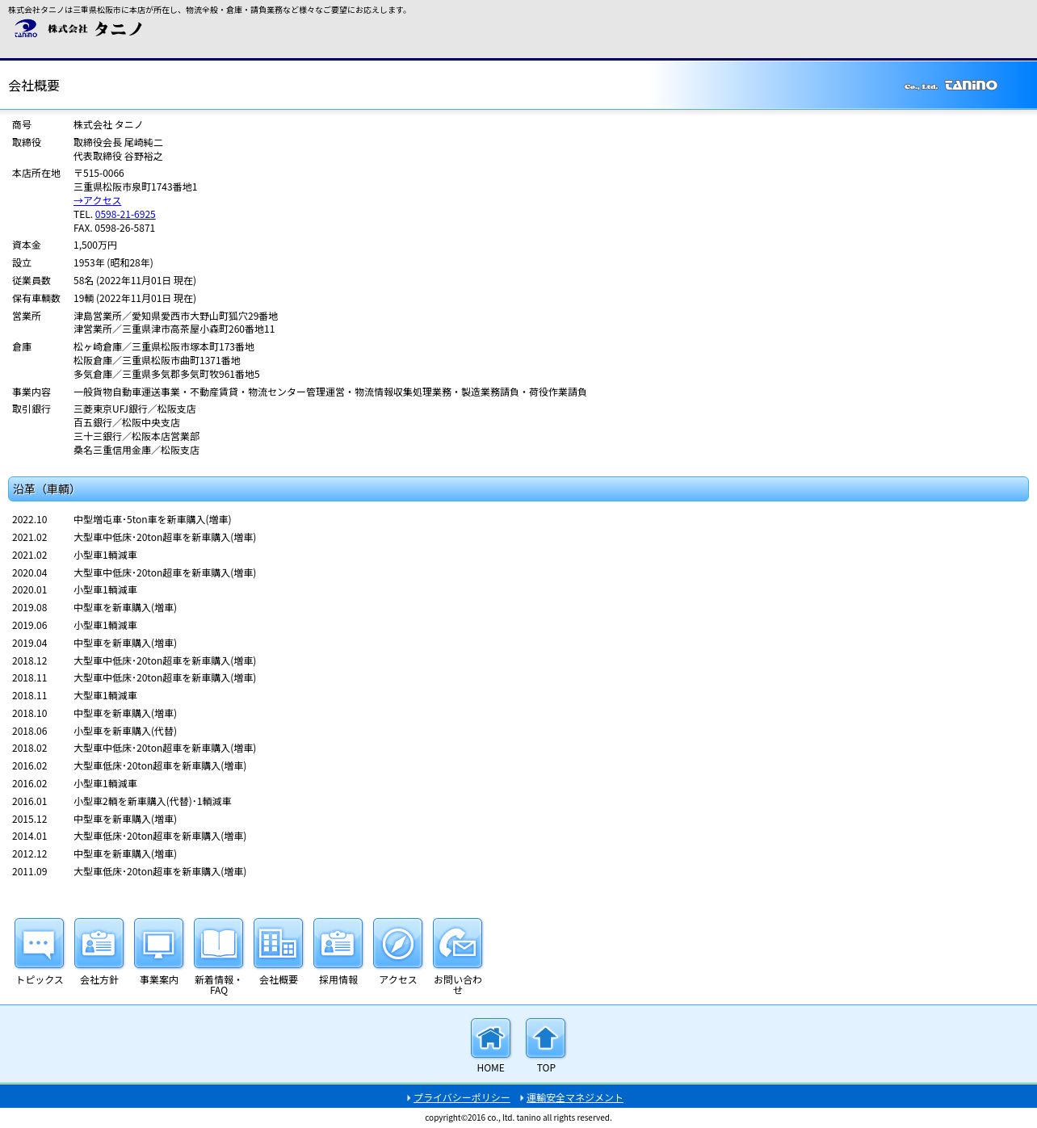Click the Co., Ltd. tanino banner logo

tap(951, 86)
